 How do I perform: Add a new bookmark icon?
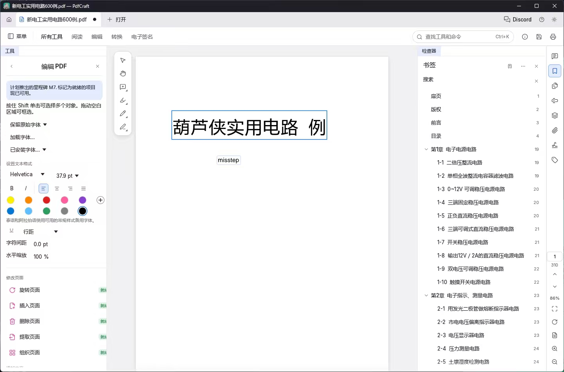coord(510,66)
